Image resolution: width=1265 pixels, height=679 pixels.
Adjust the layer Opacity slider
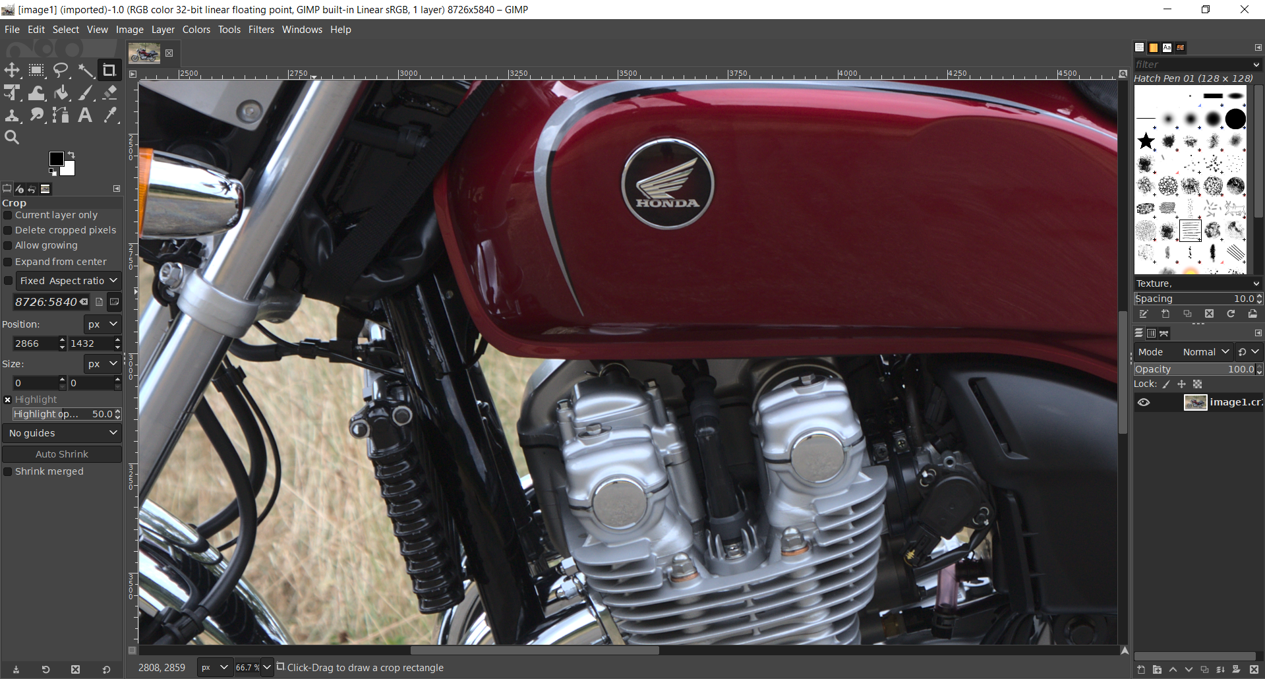tap(1193, 369)
